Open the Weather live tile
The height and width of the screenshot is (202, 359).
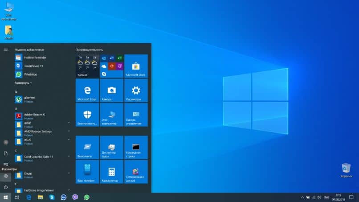pos(87,66)
